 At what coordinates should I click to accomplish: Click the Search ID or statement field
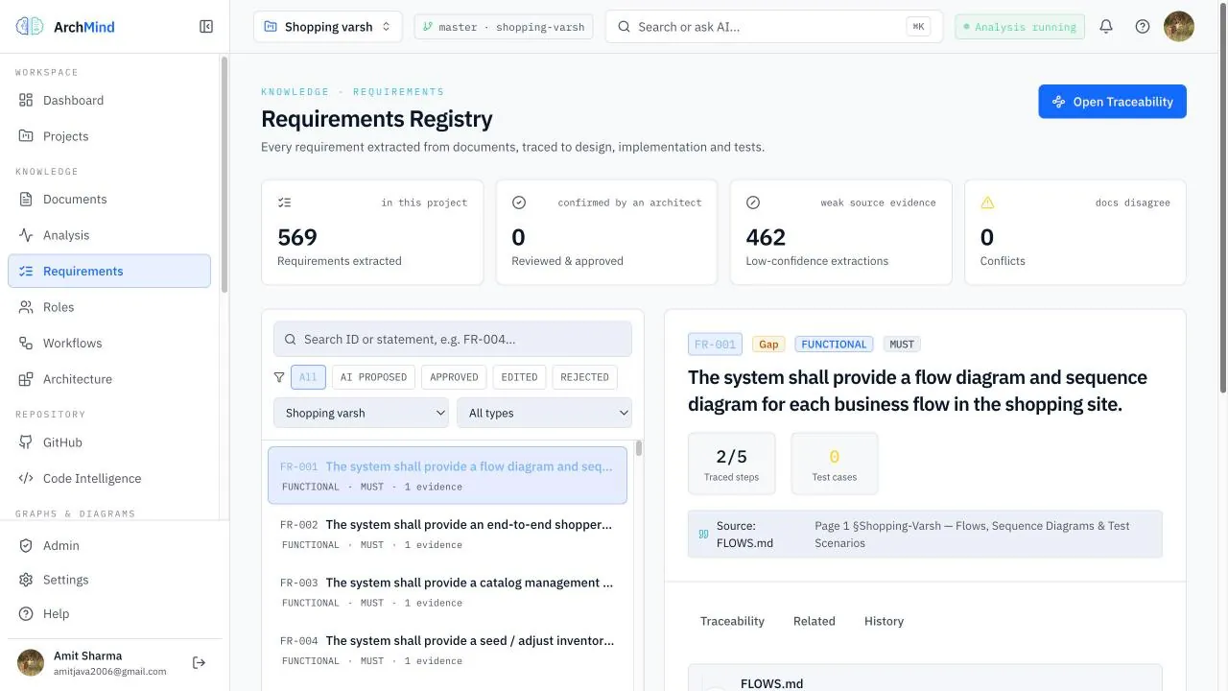[453, 339]
